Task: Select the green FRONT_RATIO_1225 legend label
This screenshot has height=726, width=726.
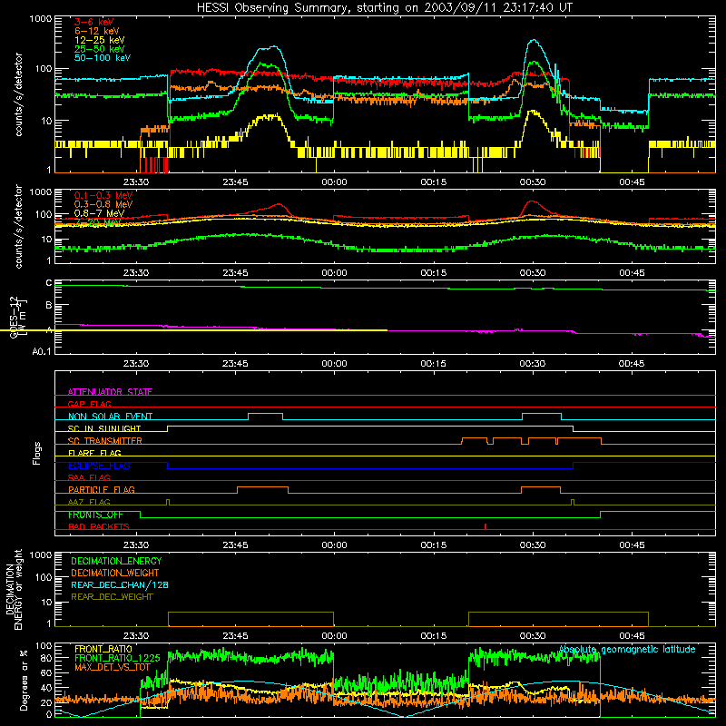Action: (x=117, y=658)
